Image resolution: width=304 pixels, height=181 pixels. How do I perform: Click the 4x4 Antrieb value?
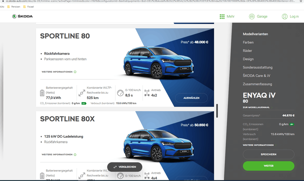(x=154, y=178)
